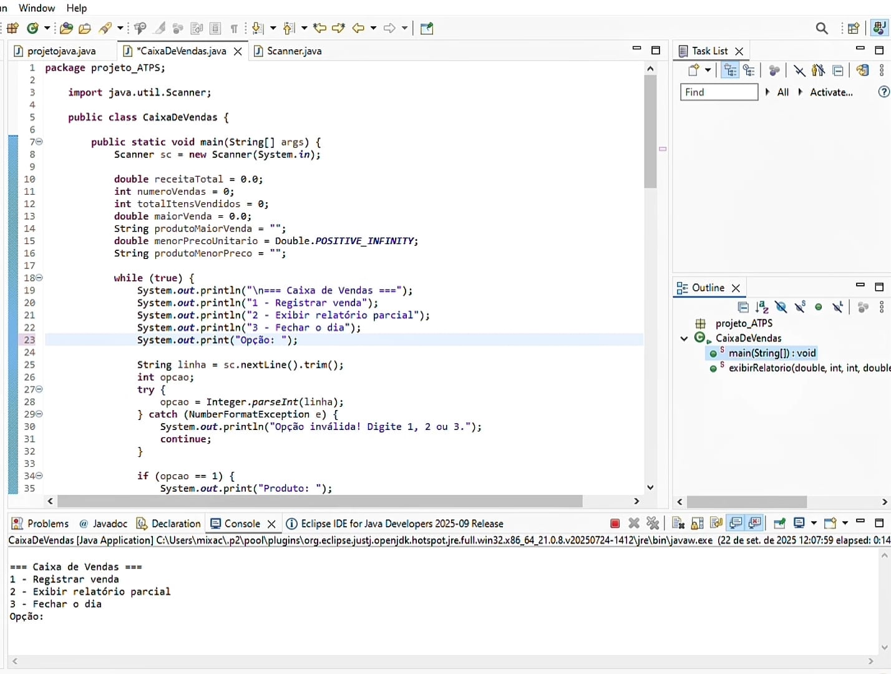Image resolution: width=891 pixels, height=674 pixels.
Task: Toggle Scroll Lock in Console toolbar
Action: (698, 524)
